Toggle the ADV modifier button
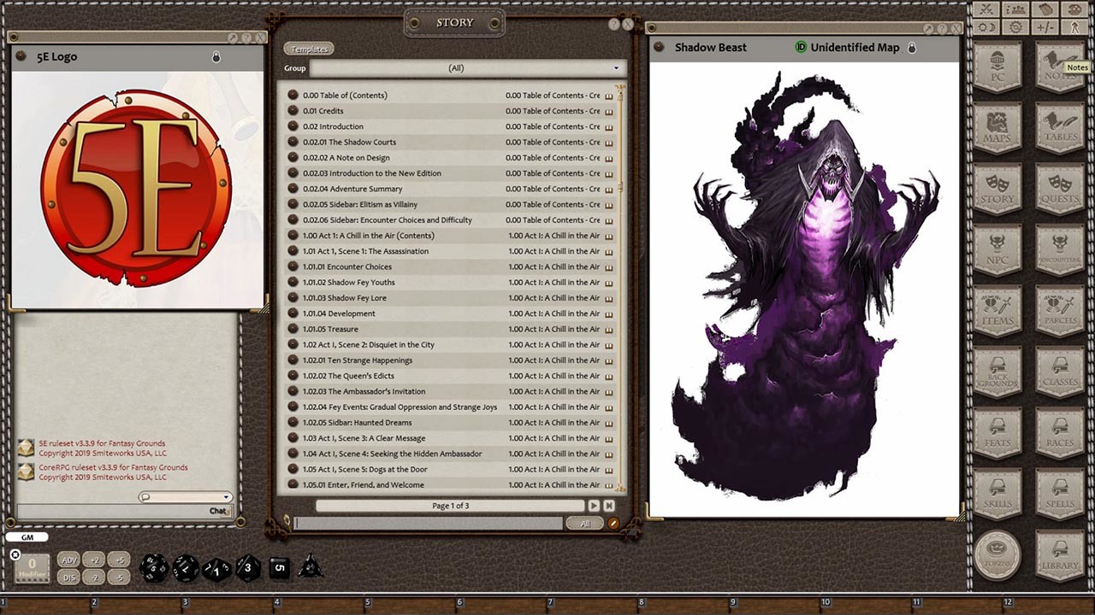 pyautogui.click(x=68, y=559)
